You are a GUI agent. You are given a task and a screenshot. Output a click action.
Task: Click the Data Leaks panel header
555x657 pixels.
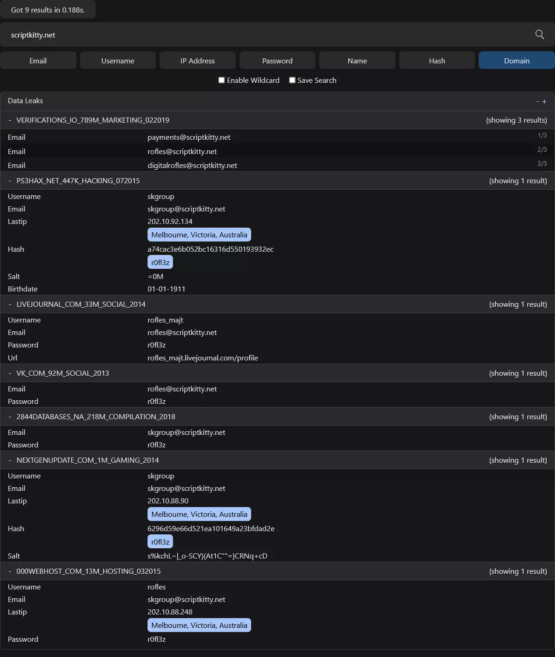(277, 101)
